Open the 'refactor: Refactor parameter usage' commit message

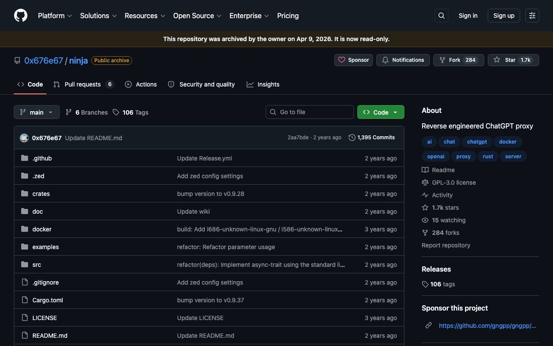[x=226, y=247]
